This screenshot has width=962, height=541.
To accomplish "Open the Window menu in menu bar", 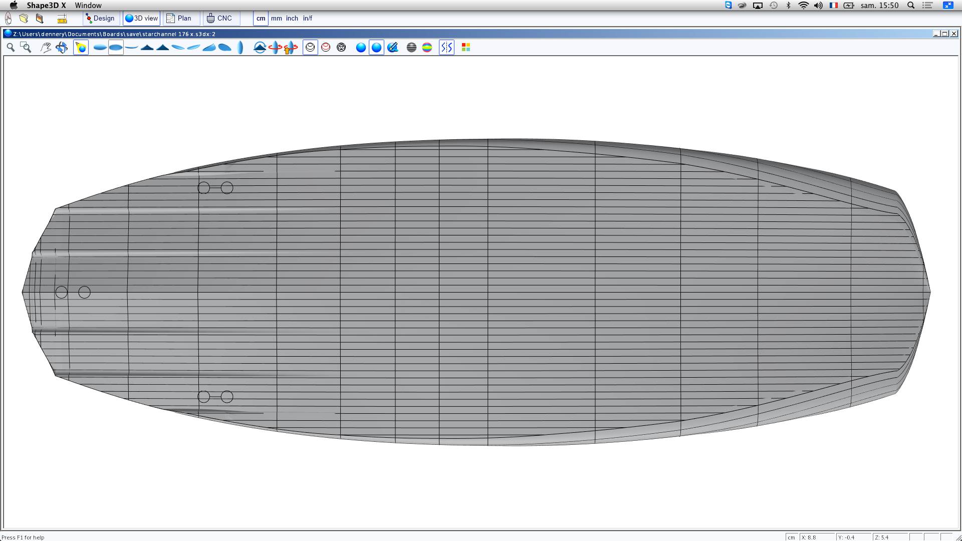I will point(88,6).
